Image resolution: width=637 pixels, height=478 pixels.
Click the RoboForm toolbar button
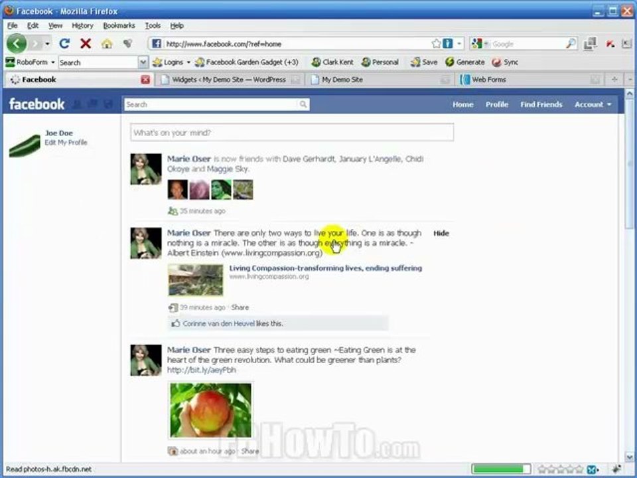click(x=30, y=62)
